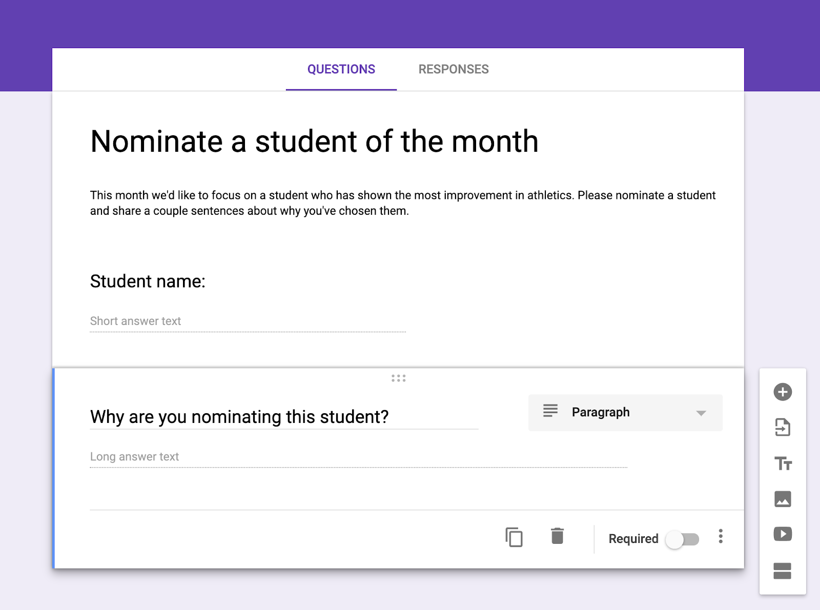Enable the Required toggle

tap(683, 539)
